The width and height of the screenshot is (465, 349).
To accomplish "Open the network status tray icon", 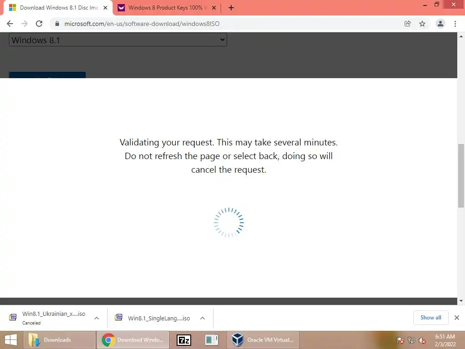I will [x=411, y=340].
